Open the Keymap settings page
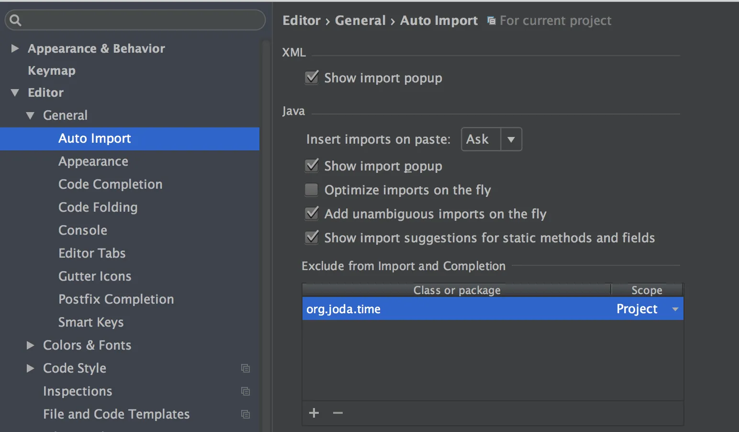The width and height of the screenshot is (739, 432). [51, 71]
